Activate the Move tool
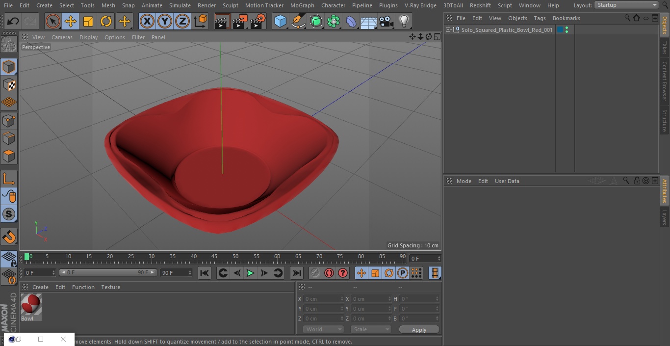The width and height of the screenshot is (670, 346). click(x=71, y=22)
